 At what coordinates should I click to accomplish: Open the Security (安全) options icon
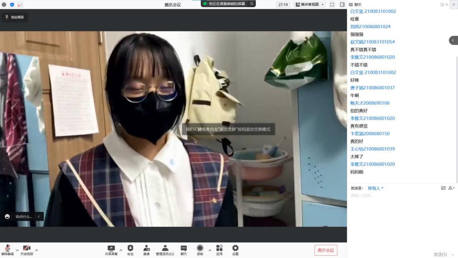pos(130,248)
